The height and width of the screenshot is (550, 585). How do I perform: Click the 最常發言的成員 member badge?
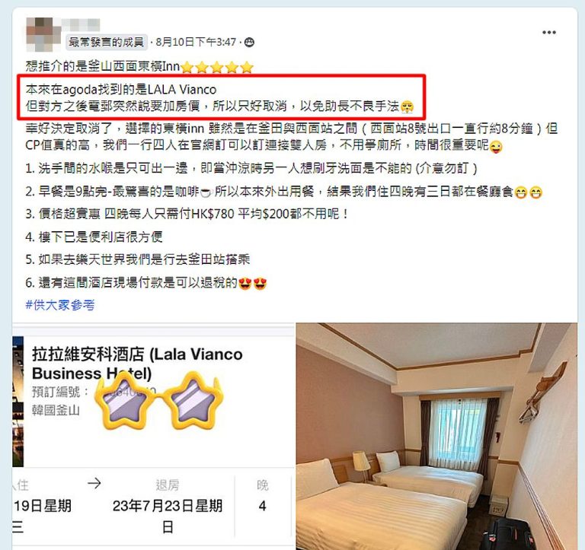coord(107,42)
